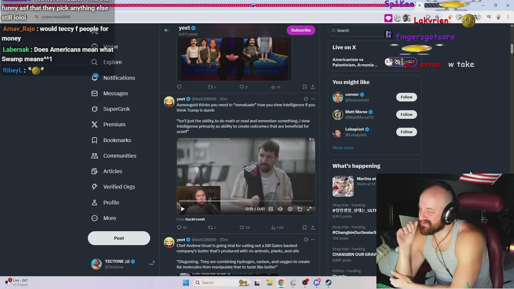Screen dimensions: 514x289
Task: Open the #ChangbinOurSolarS trending topic
Action: coord(354,232)
